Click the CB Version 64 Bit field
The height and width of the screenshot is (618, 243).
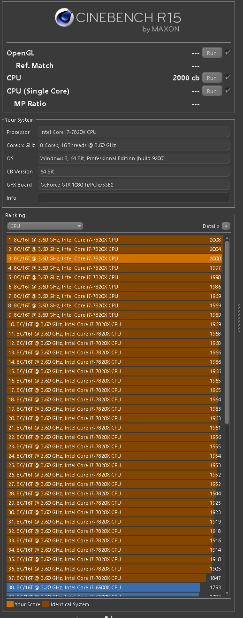tap(134, 172)
